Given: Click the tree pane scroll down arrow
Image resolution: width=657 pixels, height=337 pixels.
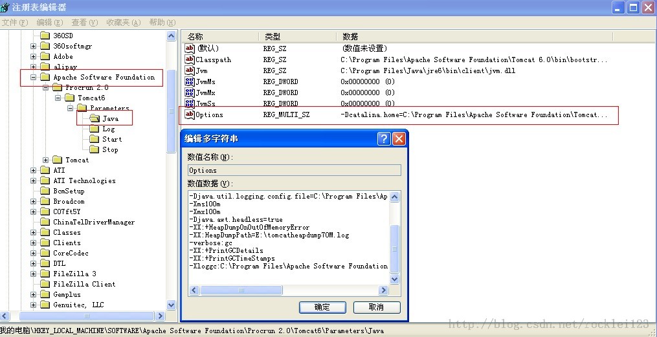Looking at the screenshot, I should [x=171, y=305].
